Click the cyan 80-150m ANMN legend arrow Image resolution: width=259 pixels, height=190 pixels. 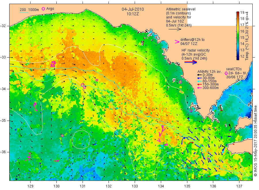(x=199, y=81)
